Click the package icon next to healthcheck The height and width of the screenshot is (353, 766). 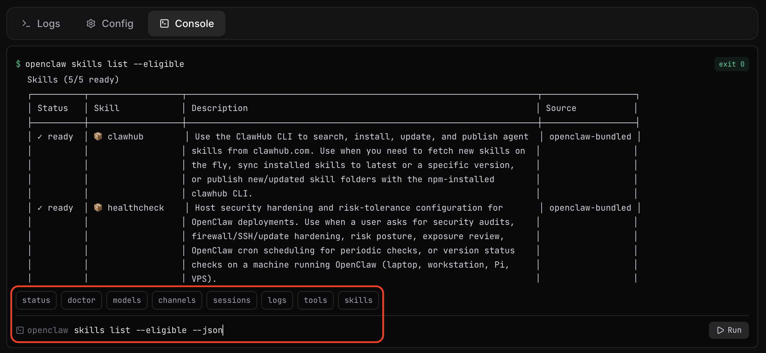coord(98,207)
